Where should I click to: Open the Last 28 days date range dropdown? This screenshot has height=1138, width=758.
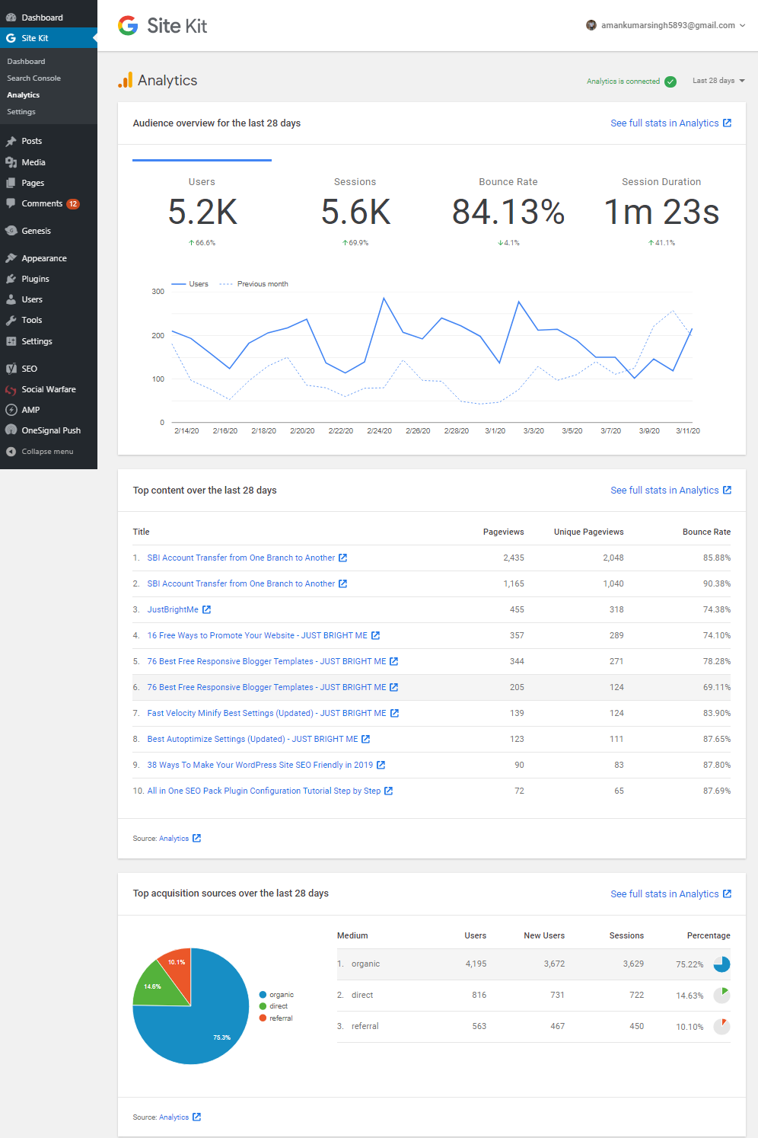click(x=718, y=81)
